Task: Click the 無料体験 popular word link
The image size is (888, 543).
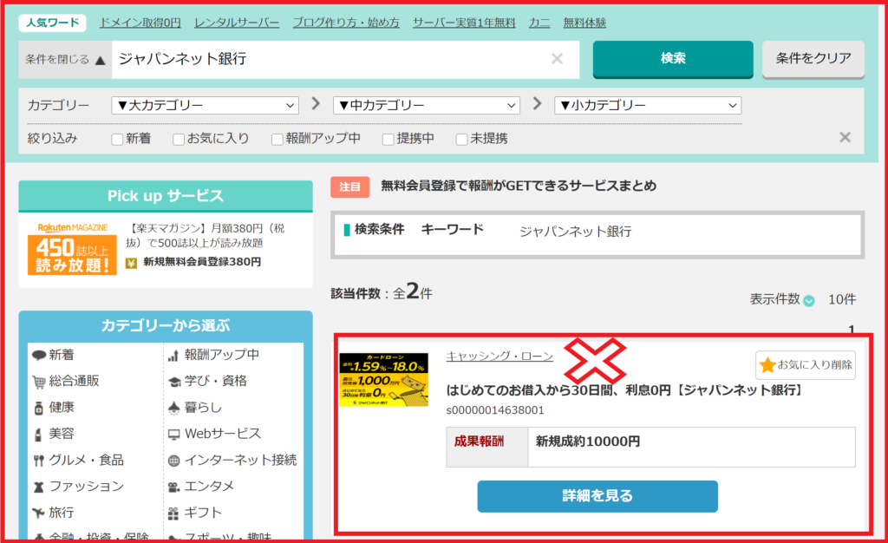Action: click(584, 23)
